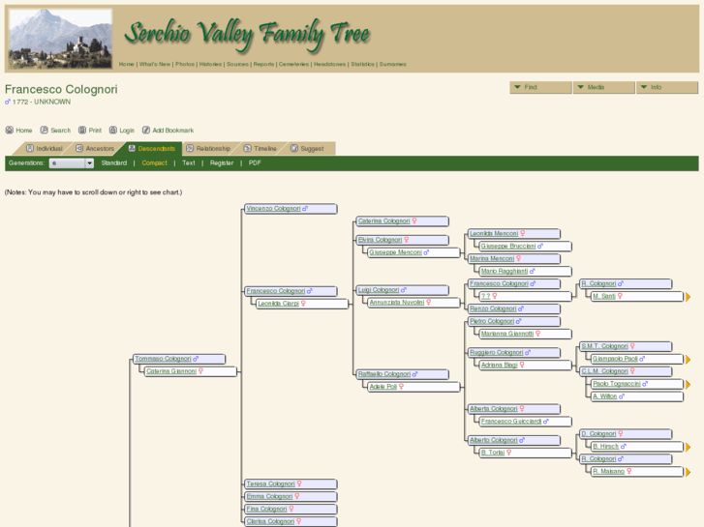Click the Relationship tab icon
The image size is (704, 527).
[x=190, y=148]
